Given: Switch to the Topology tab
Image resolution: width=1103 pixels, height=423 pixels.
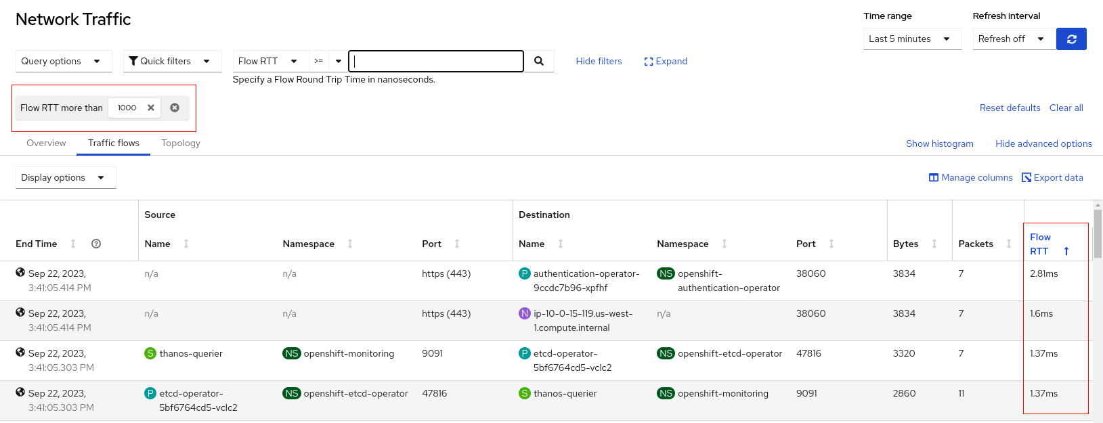Looking at the screenshot, I should (181, 143).
